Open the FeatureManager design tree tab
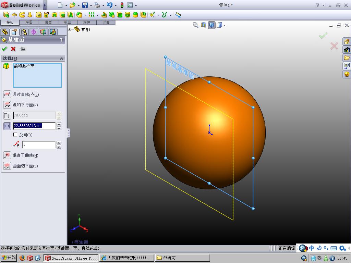Viewport: 351px width, 263px height. click(x=5, y=32)
